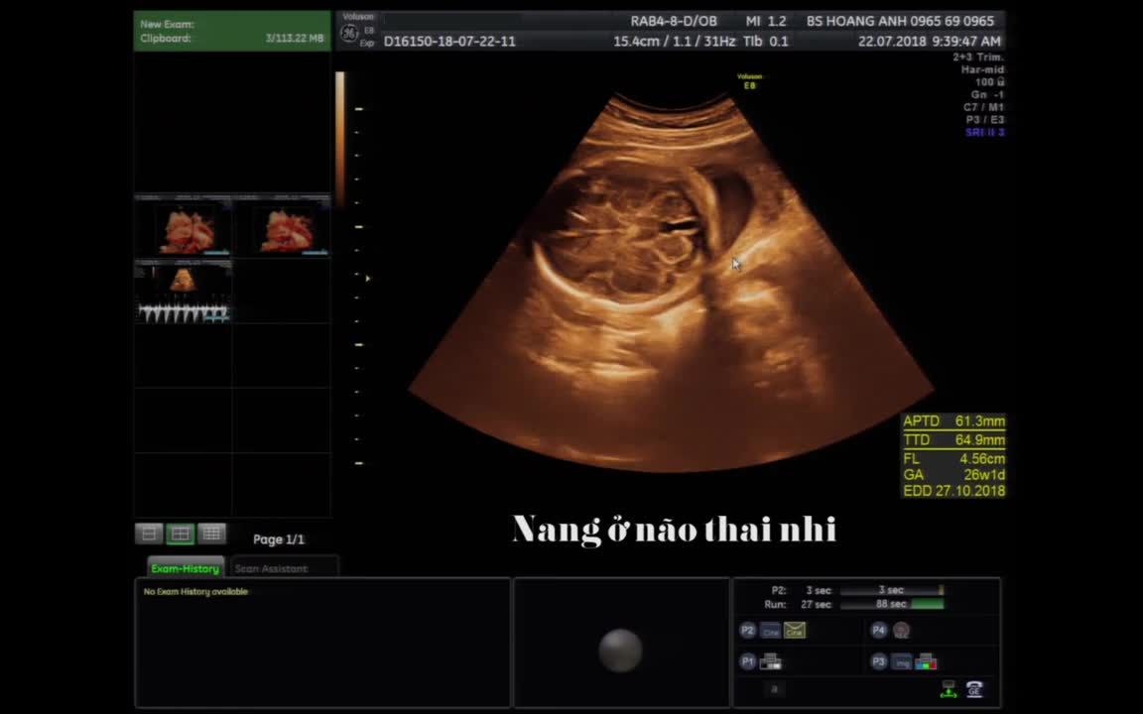This screenshot has height=714, width=1143.
Task: Open the GE logo menu in the top toolbar
Action: click(x=349, y=31)
